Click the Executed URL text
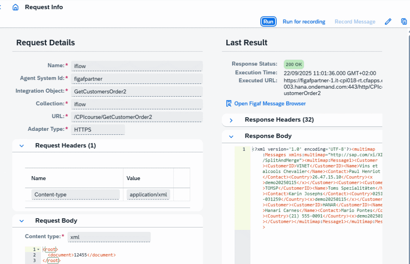This screenshot has width=410, height=264. point(333,87)
